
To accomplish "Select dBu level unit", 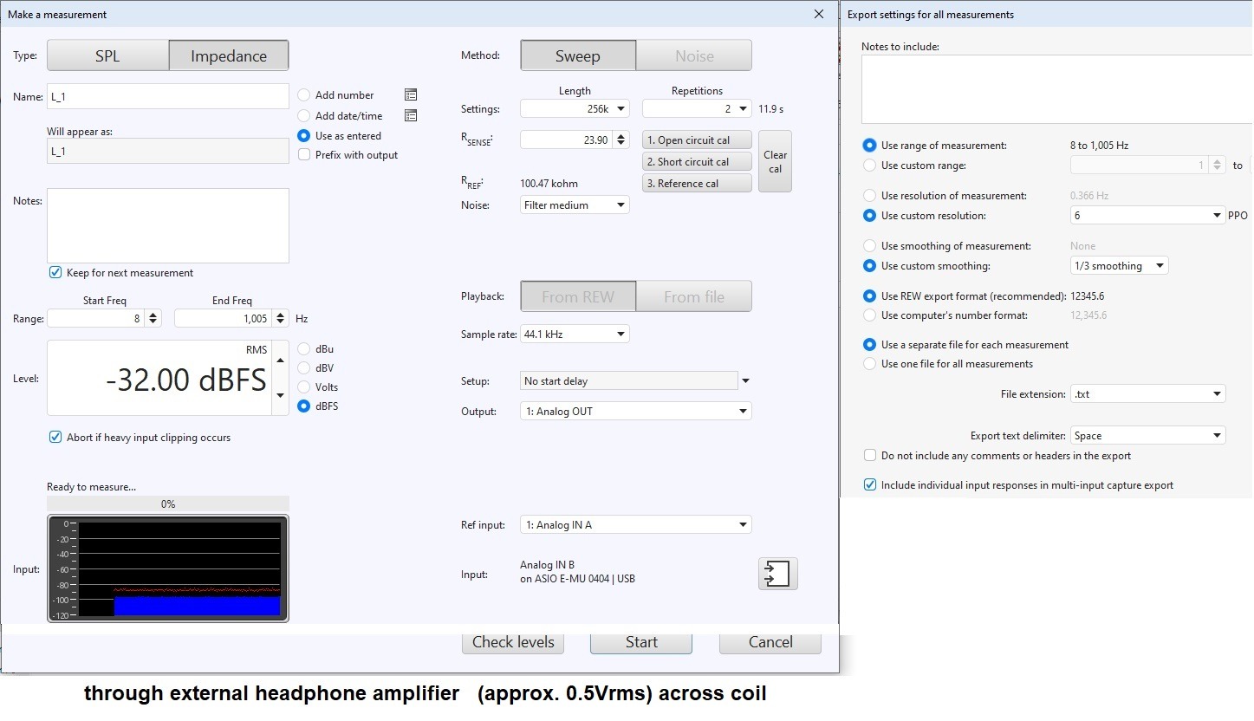I will coord(303,349).
